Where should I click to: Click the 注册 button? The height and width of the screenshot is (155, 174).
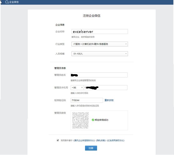pyautogui.click(x=91, y=148)
